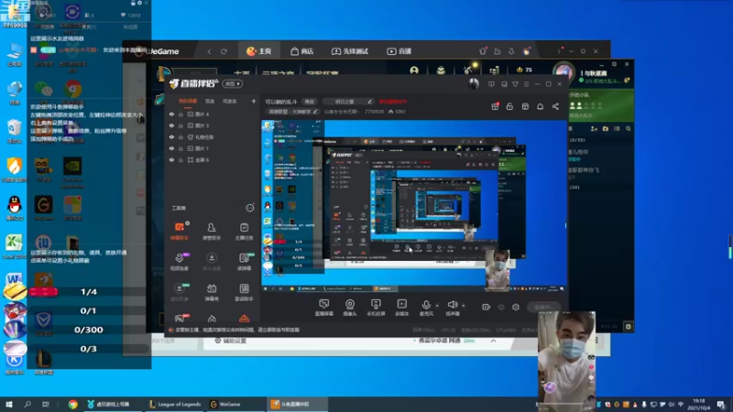Viewport: 733px width, 412px height.
Task: Open the 房管助手 tool icon
Action: coord(212,231)
